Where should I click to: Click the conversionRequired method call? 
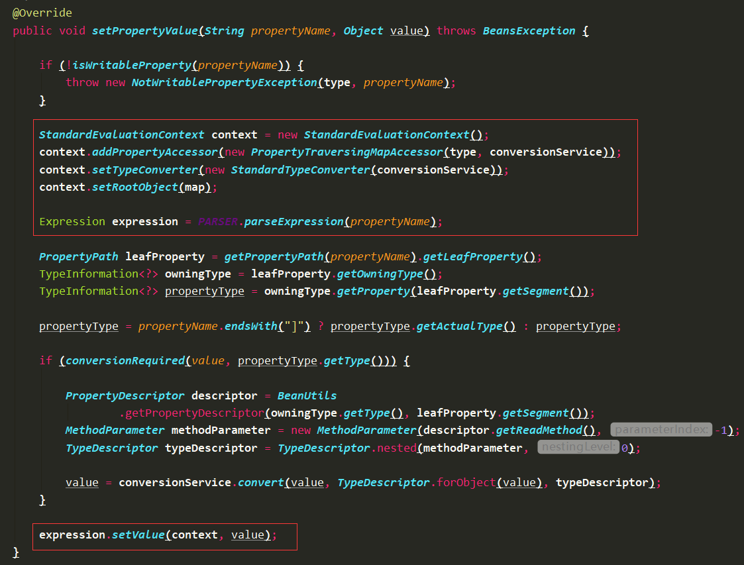coord(125,361)
